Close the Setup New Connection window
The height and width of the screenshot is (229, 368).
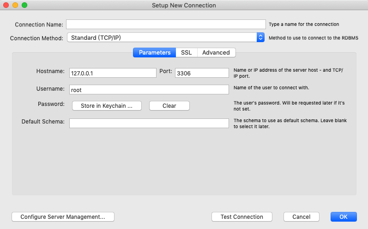click(x=6, y=5)
